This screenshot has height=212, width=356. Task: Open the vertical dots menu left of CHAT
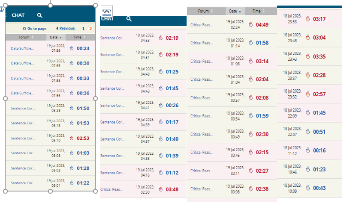point(6,15)
